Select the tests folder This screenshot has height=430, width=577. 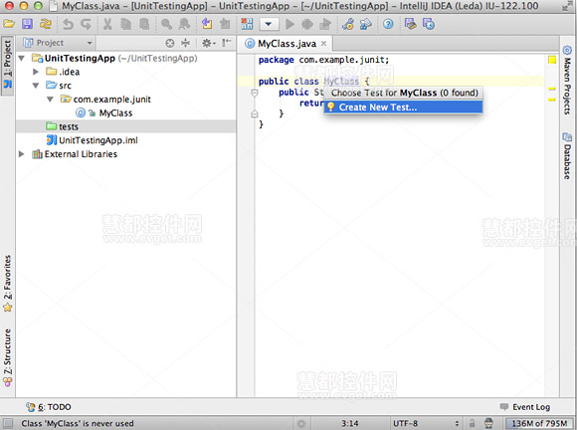[125, 126]
